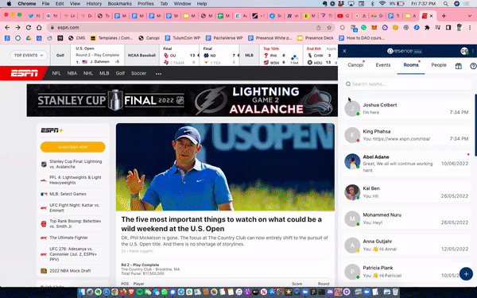Open the TulumCoin WP bookmark

[x=183, y=38]
